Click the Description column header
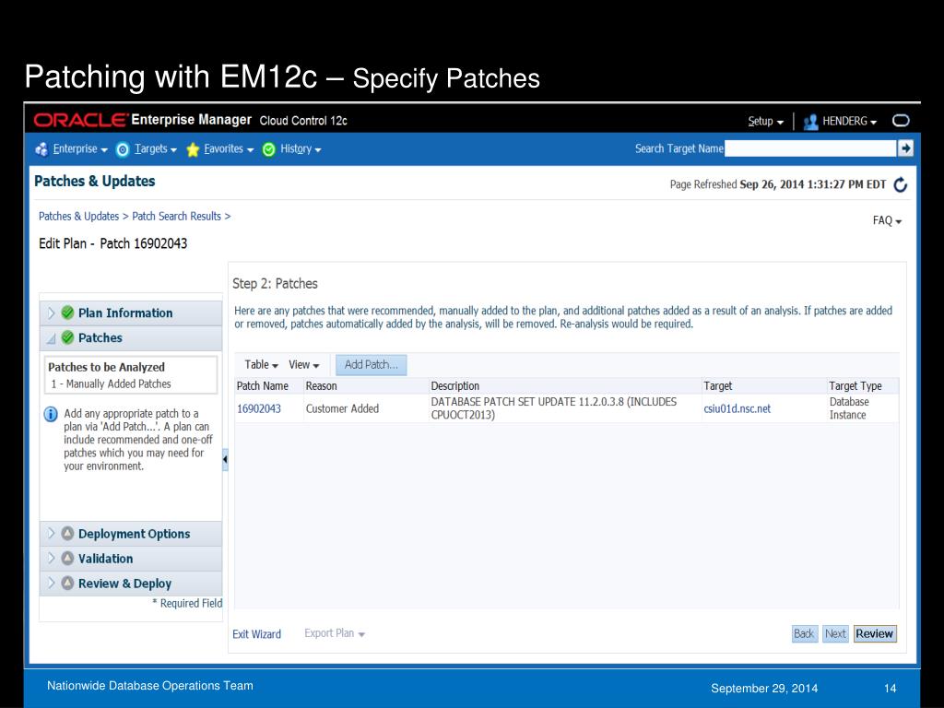Image resolution: width=944 pixels, height=708 pixels. pyautogui.click(x=455, y=386)
